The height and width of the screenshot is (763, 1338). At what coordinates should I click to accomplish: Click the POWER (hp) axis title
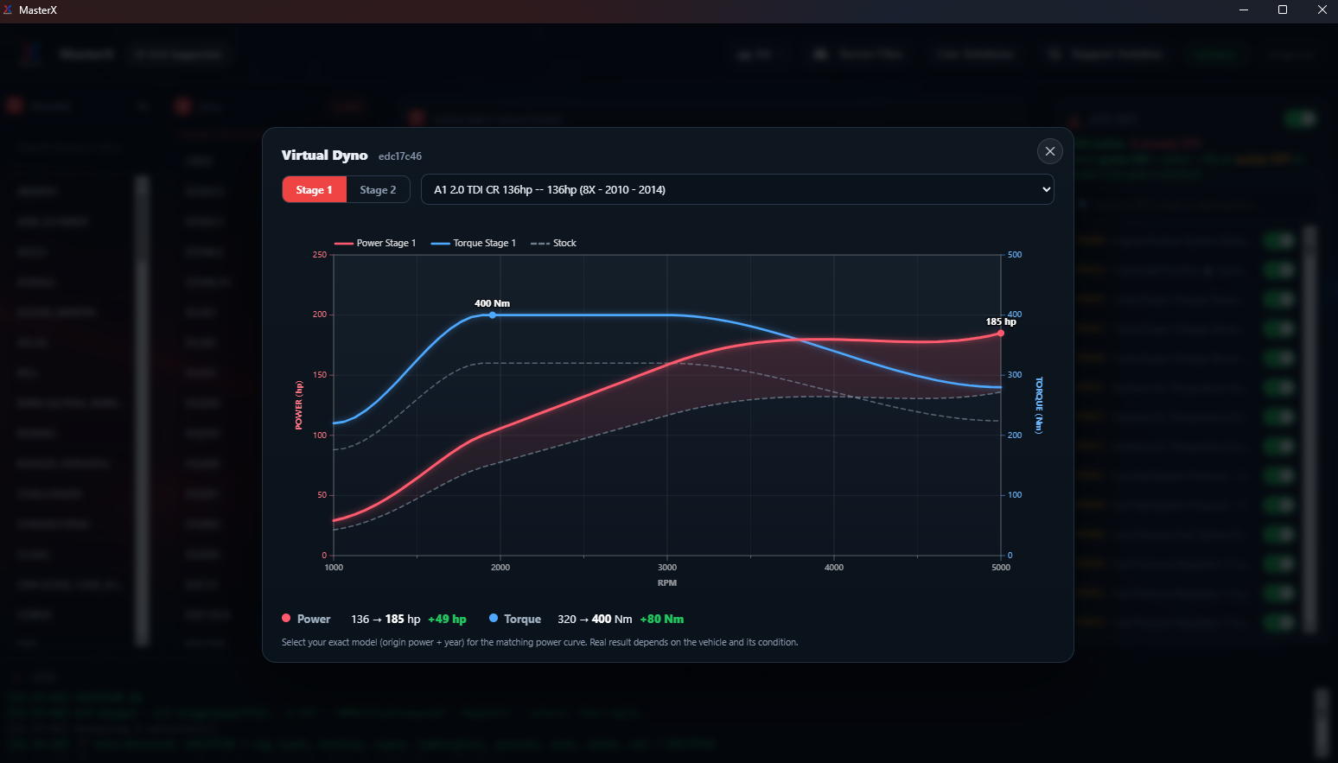pyautogui.click(x=299, y=405)
